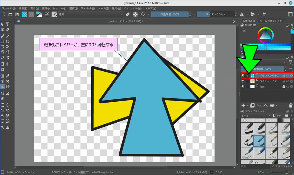The height and width of the screenshot is (175, 294).
Task: Hide the 背景 layer via eye icon
Action: [243, 86]
